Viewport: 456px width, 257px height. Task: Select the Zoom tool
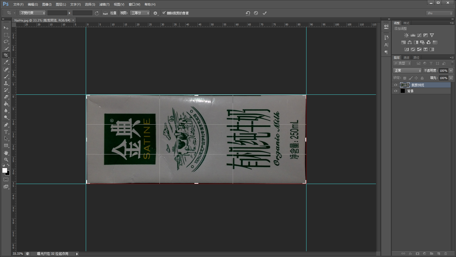coord(6,159)
